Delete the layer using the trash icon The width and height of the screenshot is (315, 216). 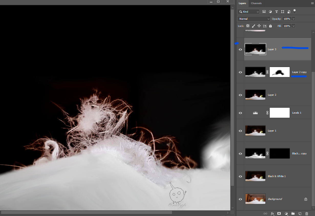click(x=307, y=213)
